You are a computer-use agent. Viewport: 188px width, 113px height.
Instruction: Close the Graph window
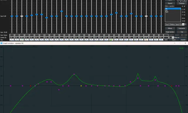[x=185, y=43]
